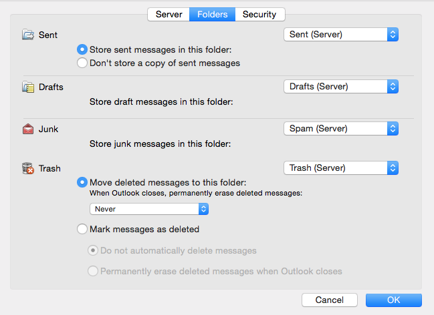This screenshot has width=434, height=315.
Task: Confirm settings with the OK button
Action: tap(393, 300)
